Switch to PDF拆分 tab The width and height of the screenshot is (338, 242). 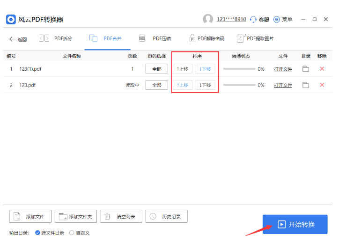click(56, 38)
